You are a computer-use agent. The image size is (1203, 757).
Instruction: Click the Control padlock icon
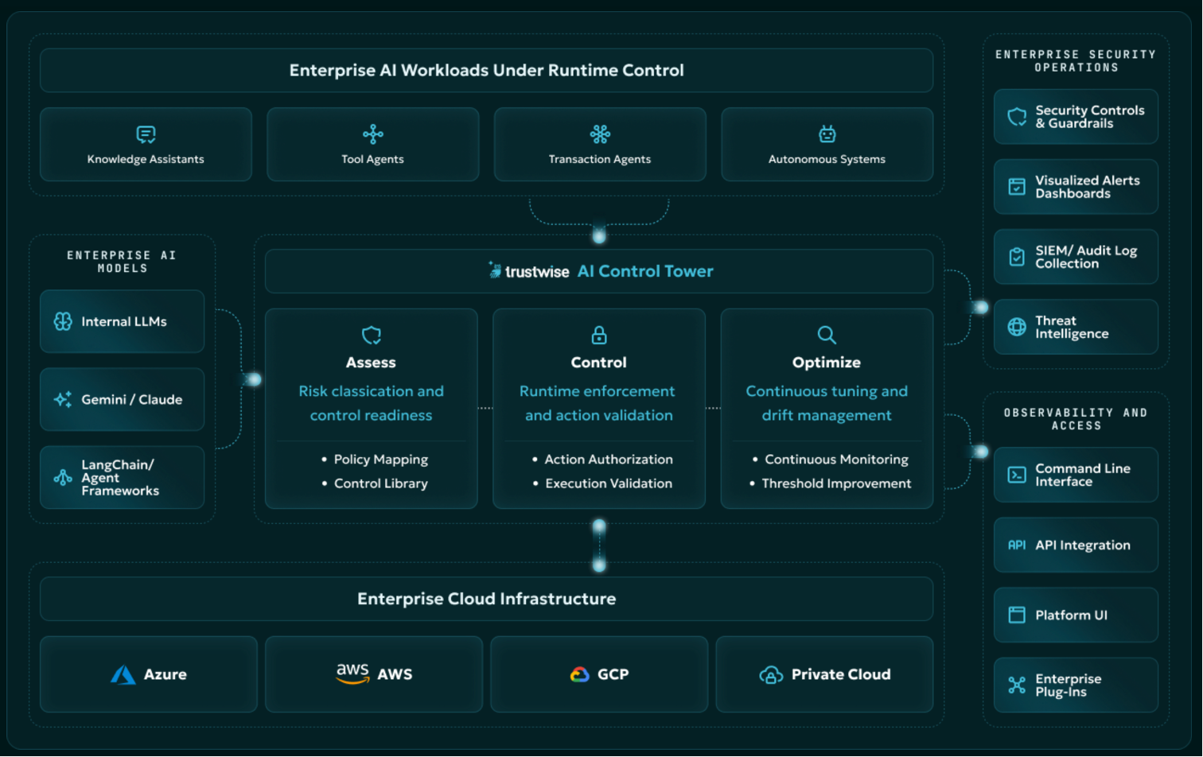[x=599, y=335]
